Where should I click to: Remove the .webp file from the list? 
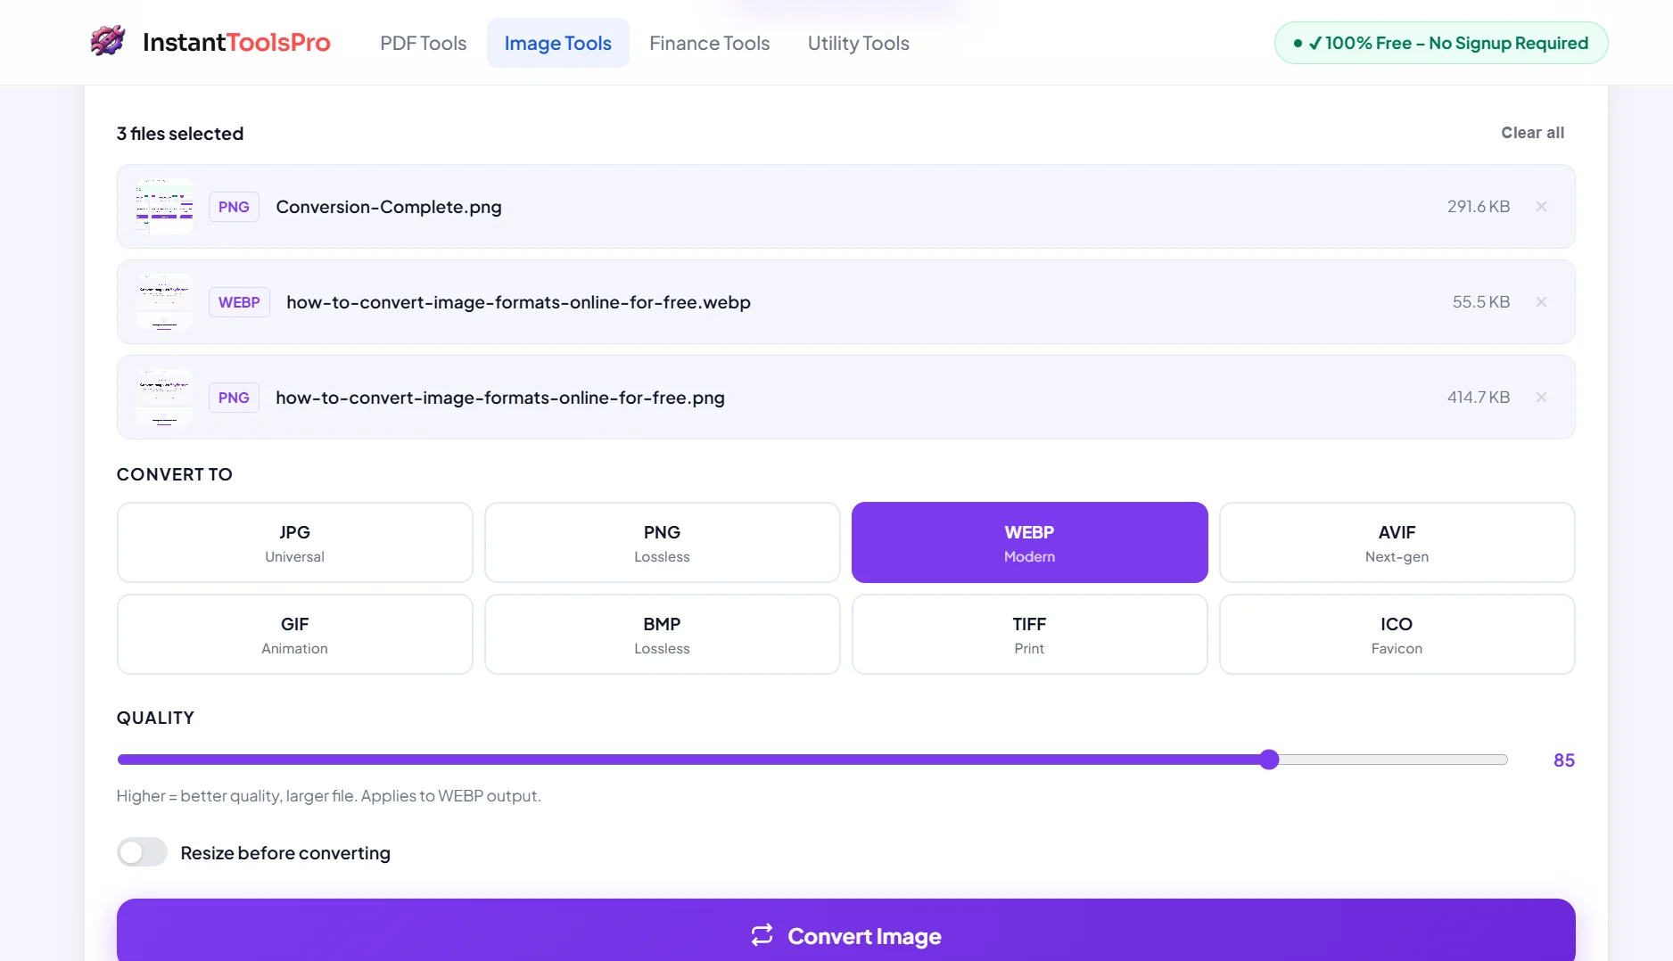[x=1541, y=302]
